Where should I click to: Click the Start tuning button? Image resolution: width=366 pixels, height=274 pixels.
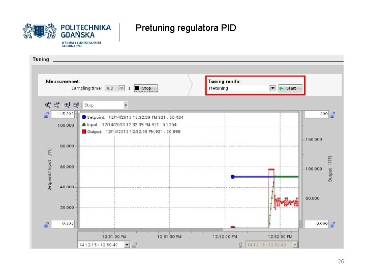(290, 88)
